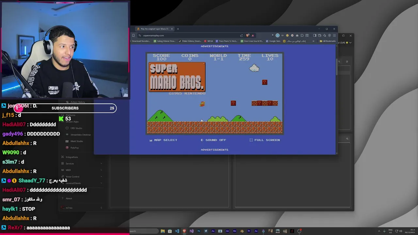Screen dimensions: 418x235
Task: Open Visual Studio purple icon in taskbar
Action: tap(191, 231)
